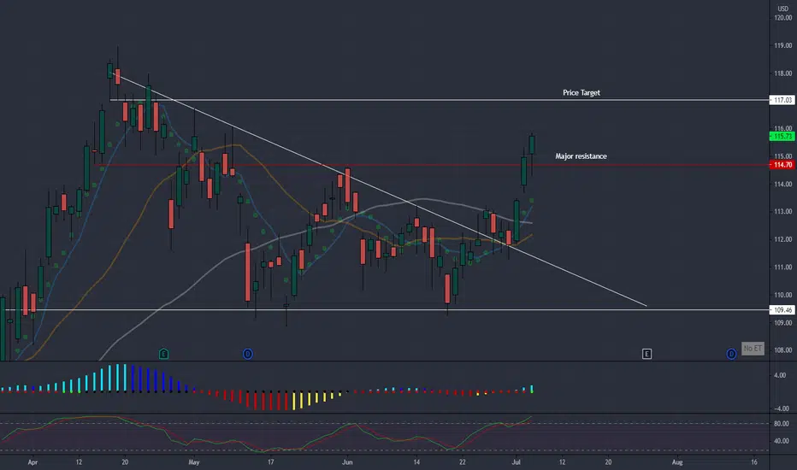This screenshot has height=470, width=797.
Task: Click the 119.00 price axis value
Action: pyautogui.click(x=782, y=46)
